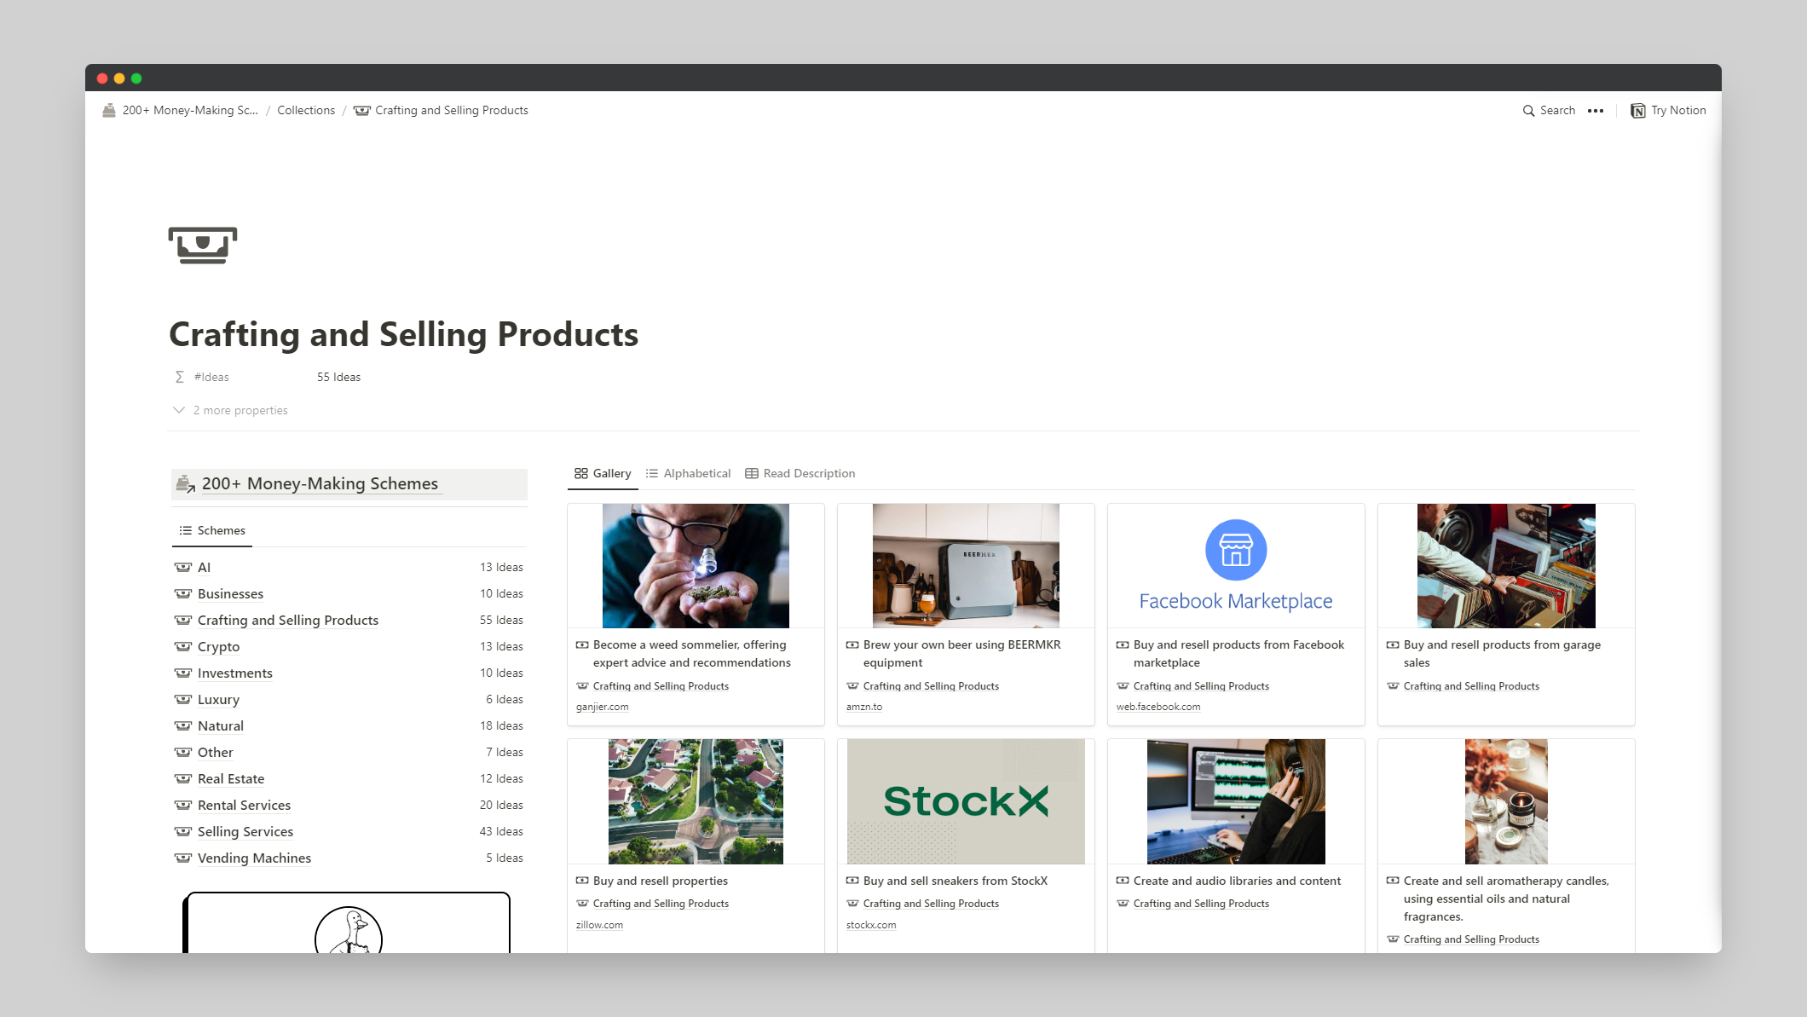
Task: Click the StockX card cover image
Action: [965, 801]
